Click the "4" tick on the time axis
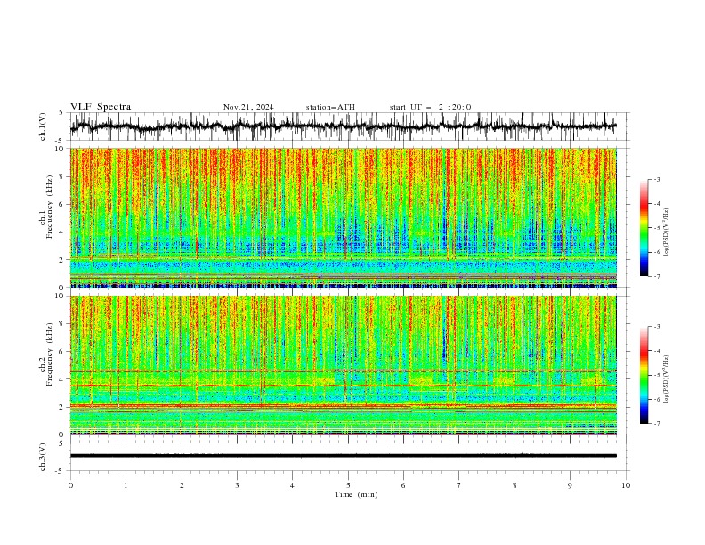The image size is (705, 545). (292, 485)
